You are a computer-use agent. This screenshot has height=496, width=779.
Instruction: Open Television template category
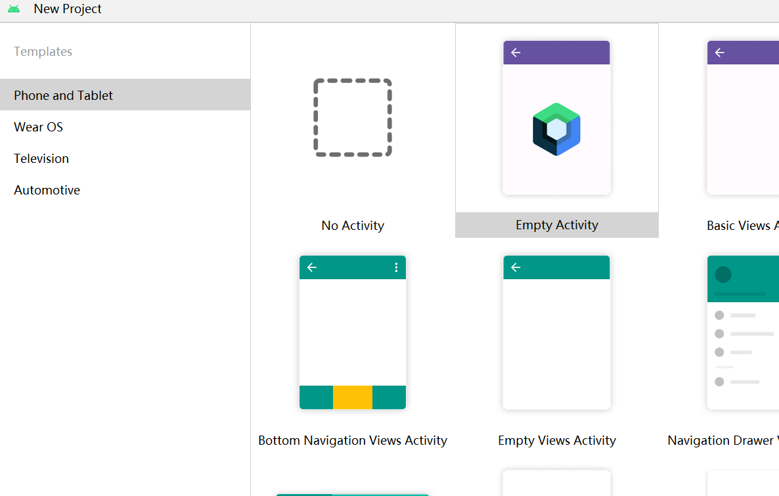[41, 158]
